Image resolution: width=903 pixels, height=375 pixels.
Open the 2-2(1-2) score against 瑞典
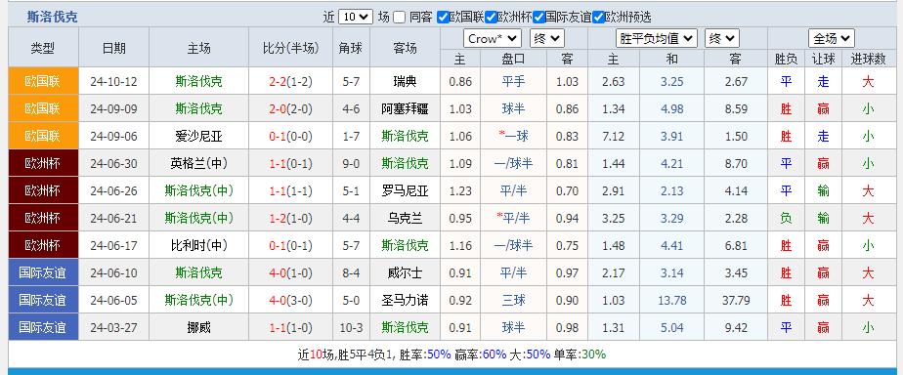(x=291, y=82)
